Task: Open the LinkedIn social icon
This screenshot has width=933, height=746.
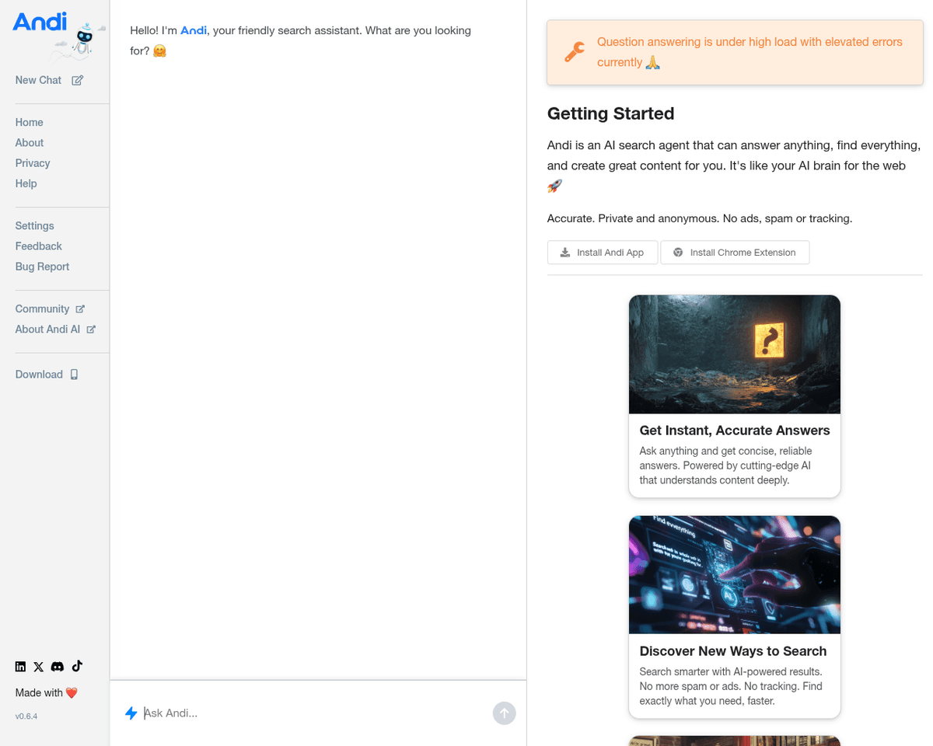Action: pos(21,667)
